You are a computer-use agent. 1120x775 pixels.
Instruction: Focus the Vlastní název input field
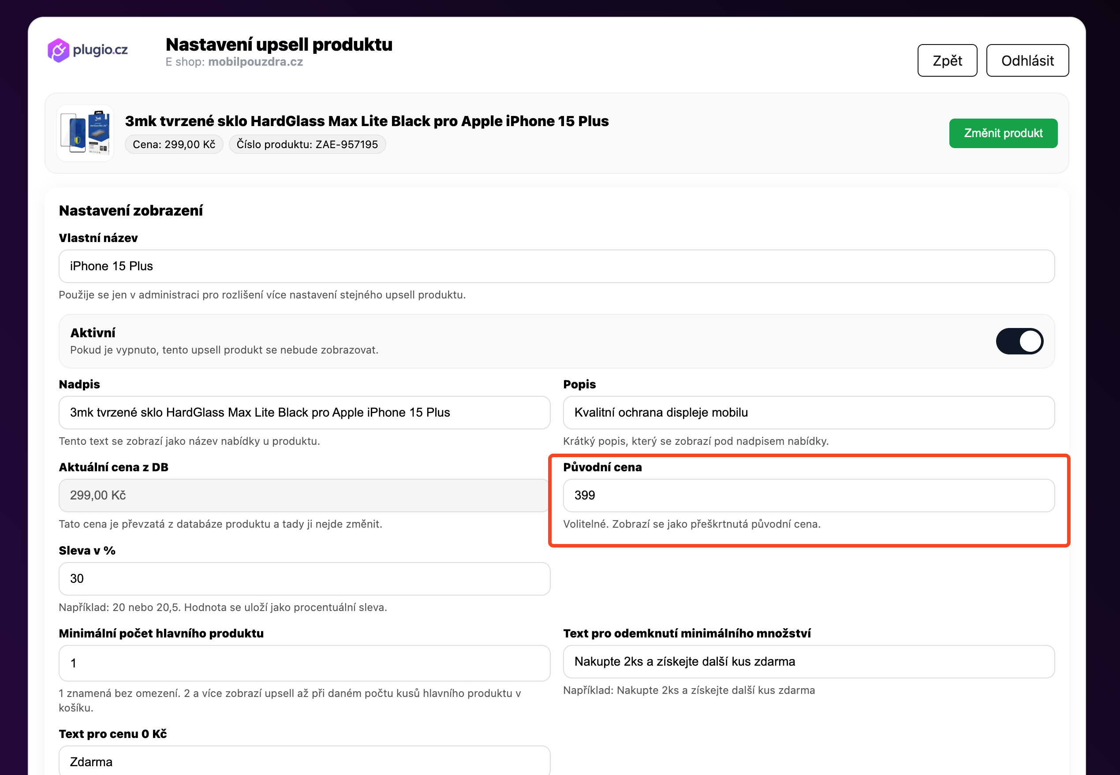(556, 266)
